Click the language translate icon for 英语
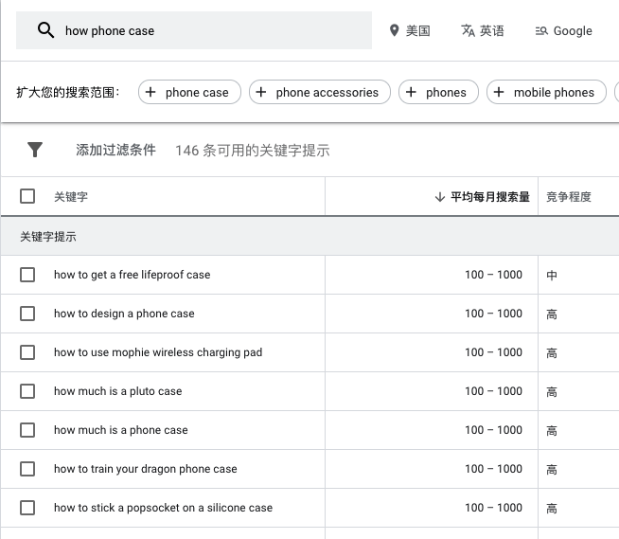This screenshot has width=619, height=539. pyautogui.click(x=468, y=30)
